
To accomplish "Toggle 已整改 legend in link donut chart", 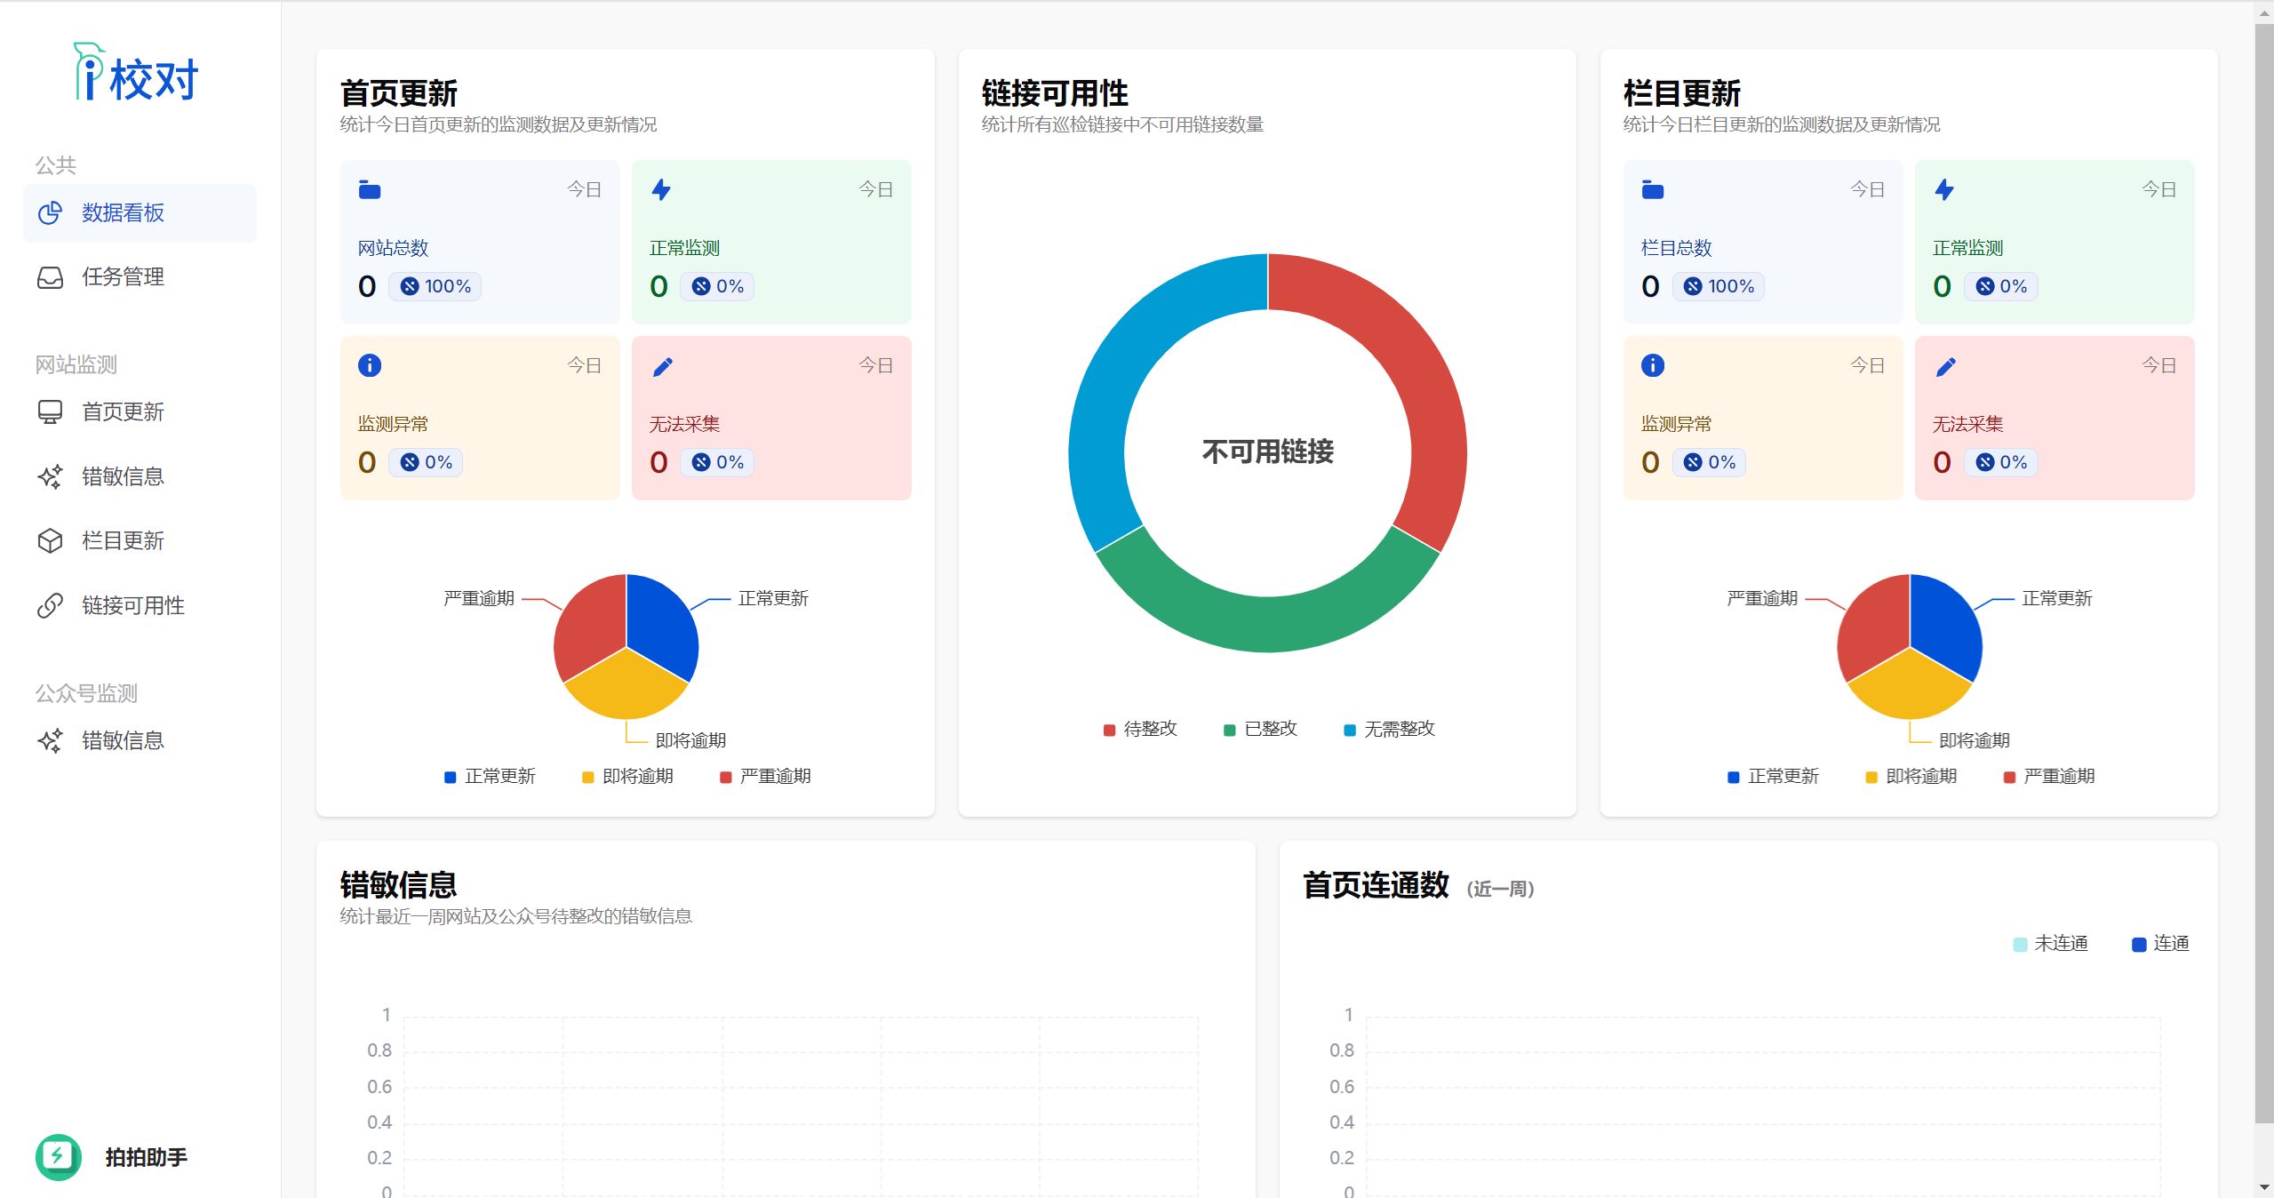I will pyautogui.click(x=1260, y=730).
